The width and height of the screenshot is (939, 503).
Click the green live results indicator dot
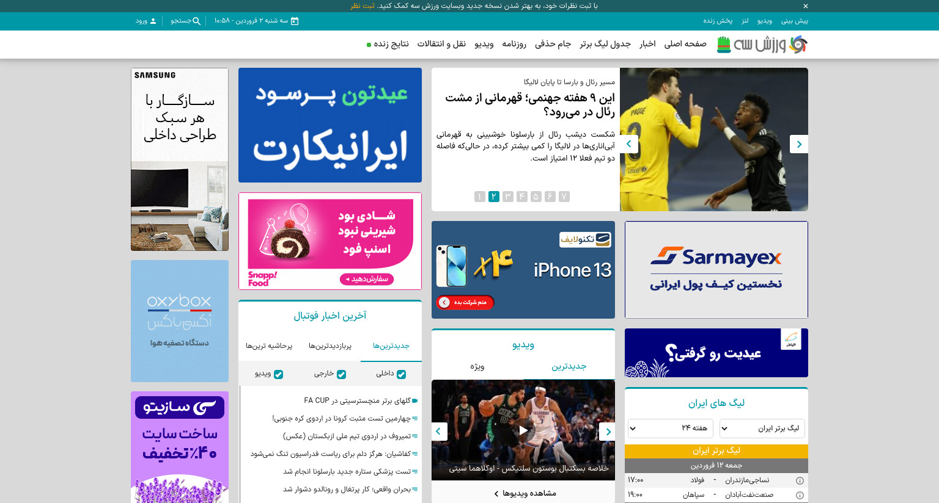[369, 45]
